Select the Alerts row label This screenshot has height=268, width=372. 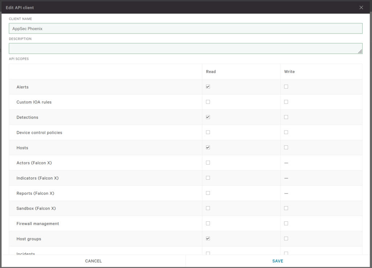click(x=23, y=87)
